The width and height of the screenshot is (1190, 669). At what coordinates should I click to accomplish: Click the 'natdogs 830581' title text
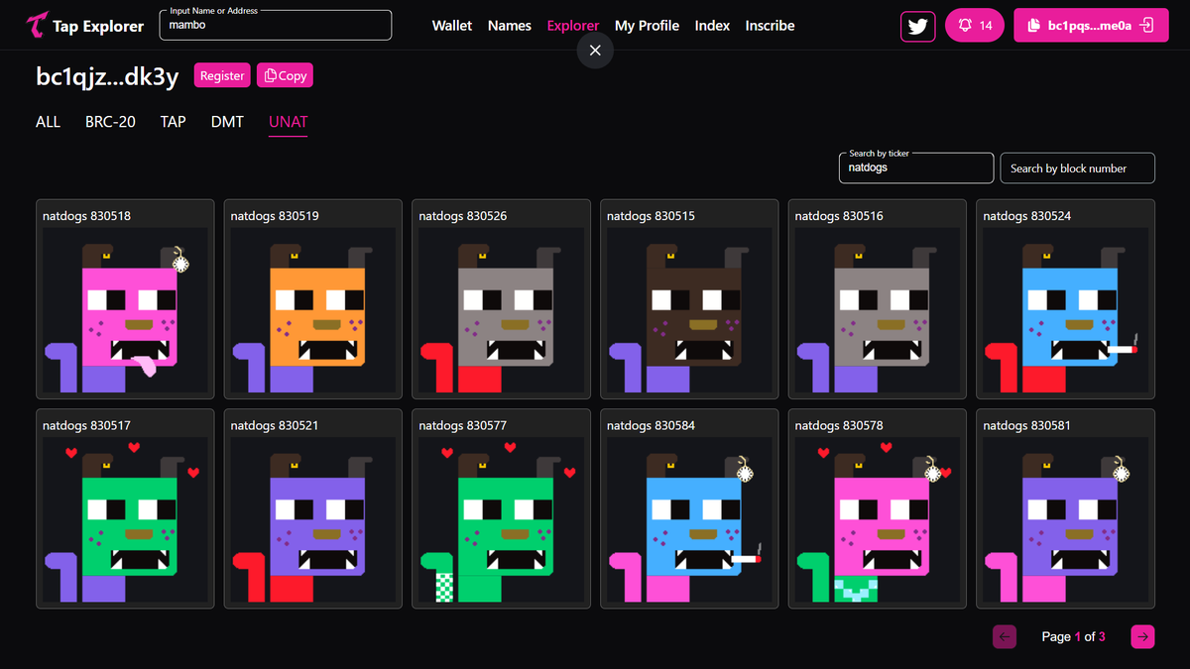1027,425
